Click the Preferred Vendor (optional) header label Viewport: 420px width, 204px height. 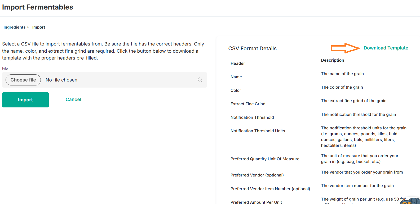point(257,175)
